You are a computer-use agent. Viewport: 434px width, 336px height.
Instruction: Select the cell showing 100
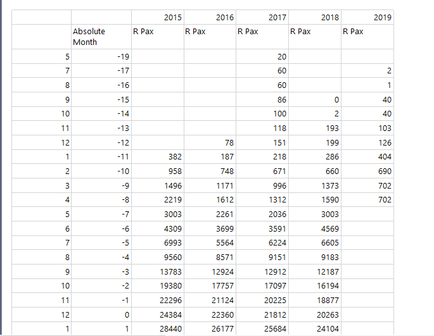[262, 114]
